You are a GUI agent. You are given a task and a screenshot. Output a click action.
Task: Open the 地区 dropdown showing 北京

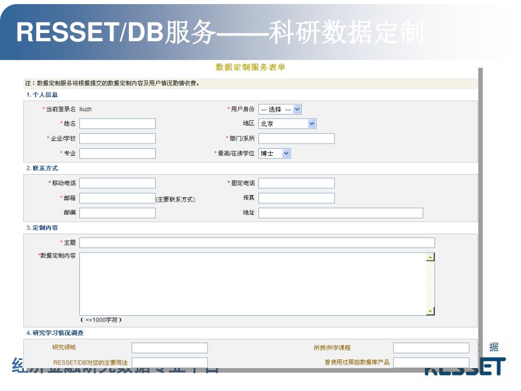pyautogui.click(x=287, y=124)
